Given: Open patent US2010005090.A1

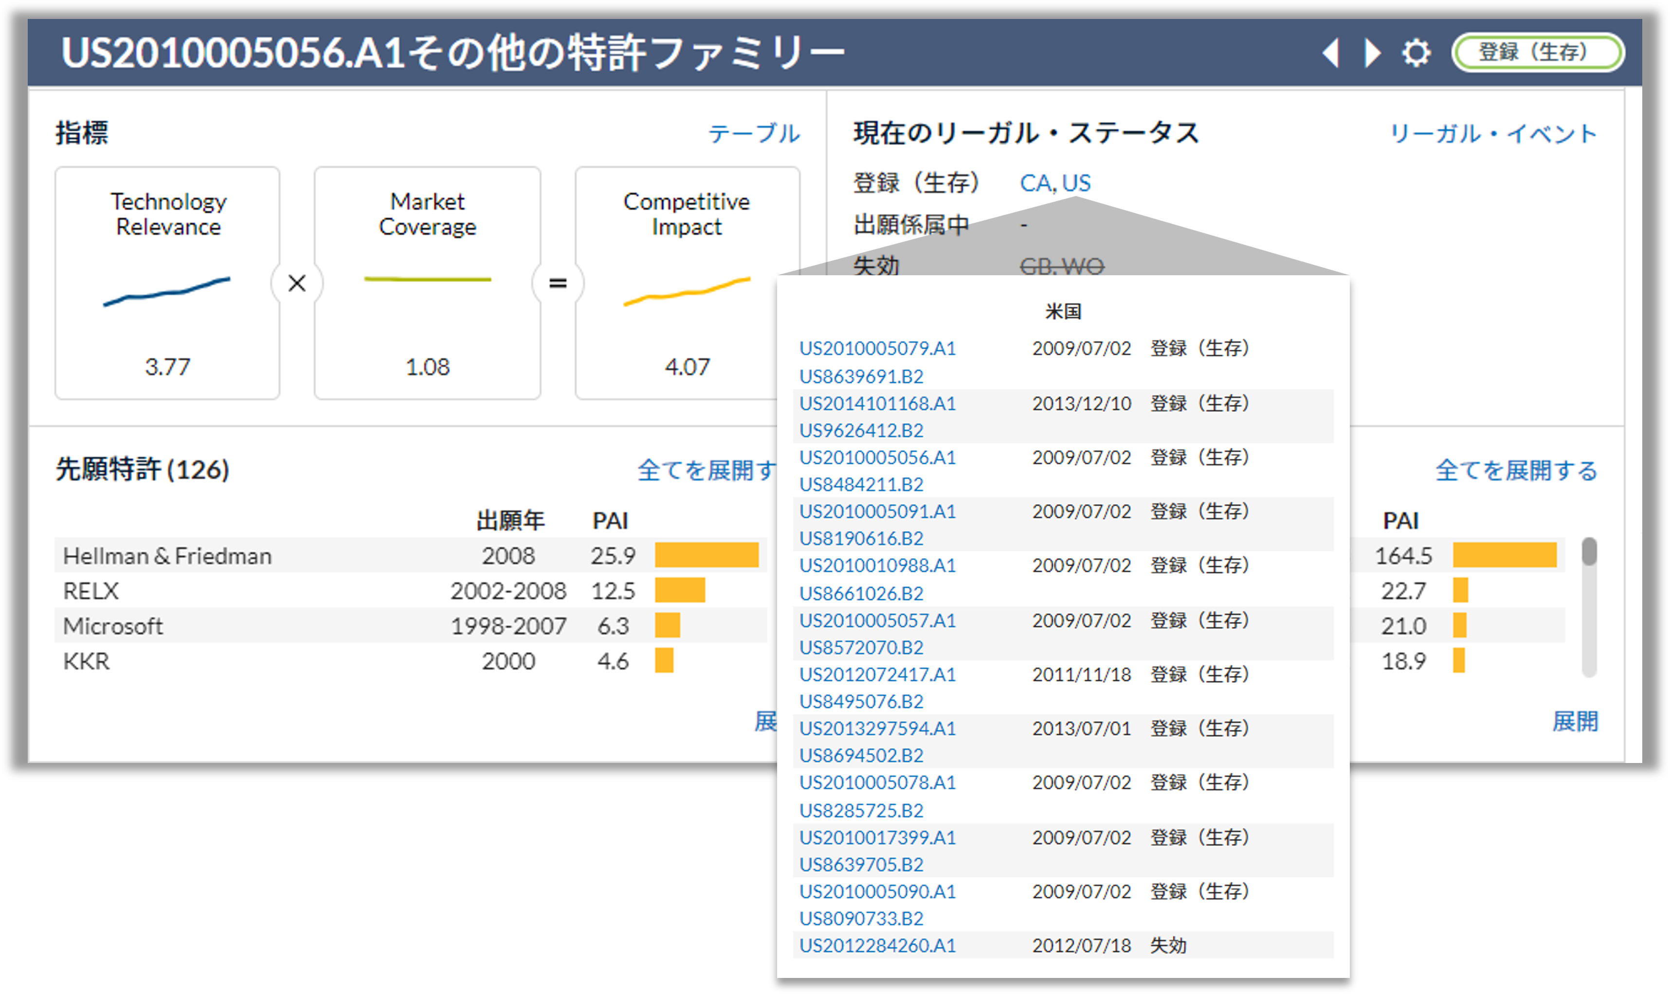Looking at the screenshot, I should click(877, 891).
